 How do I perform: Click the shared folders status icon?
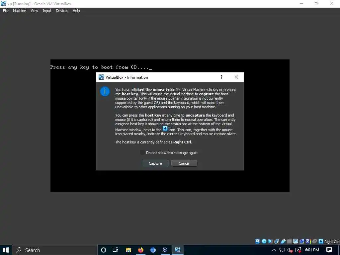(x=289, y=241)
